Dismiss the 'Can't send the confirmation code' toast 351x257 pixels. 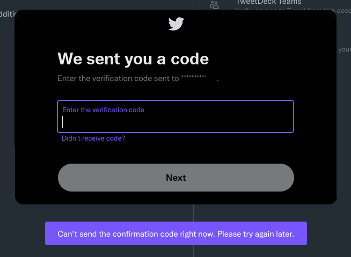tap(176, 233)
